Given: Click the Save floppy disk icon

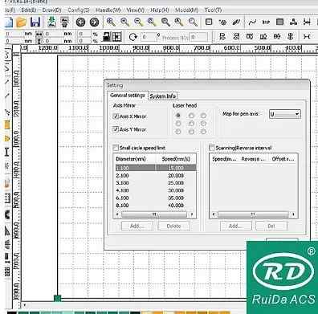Looking at the screenshot, I should (35, 22).
